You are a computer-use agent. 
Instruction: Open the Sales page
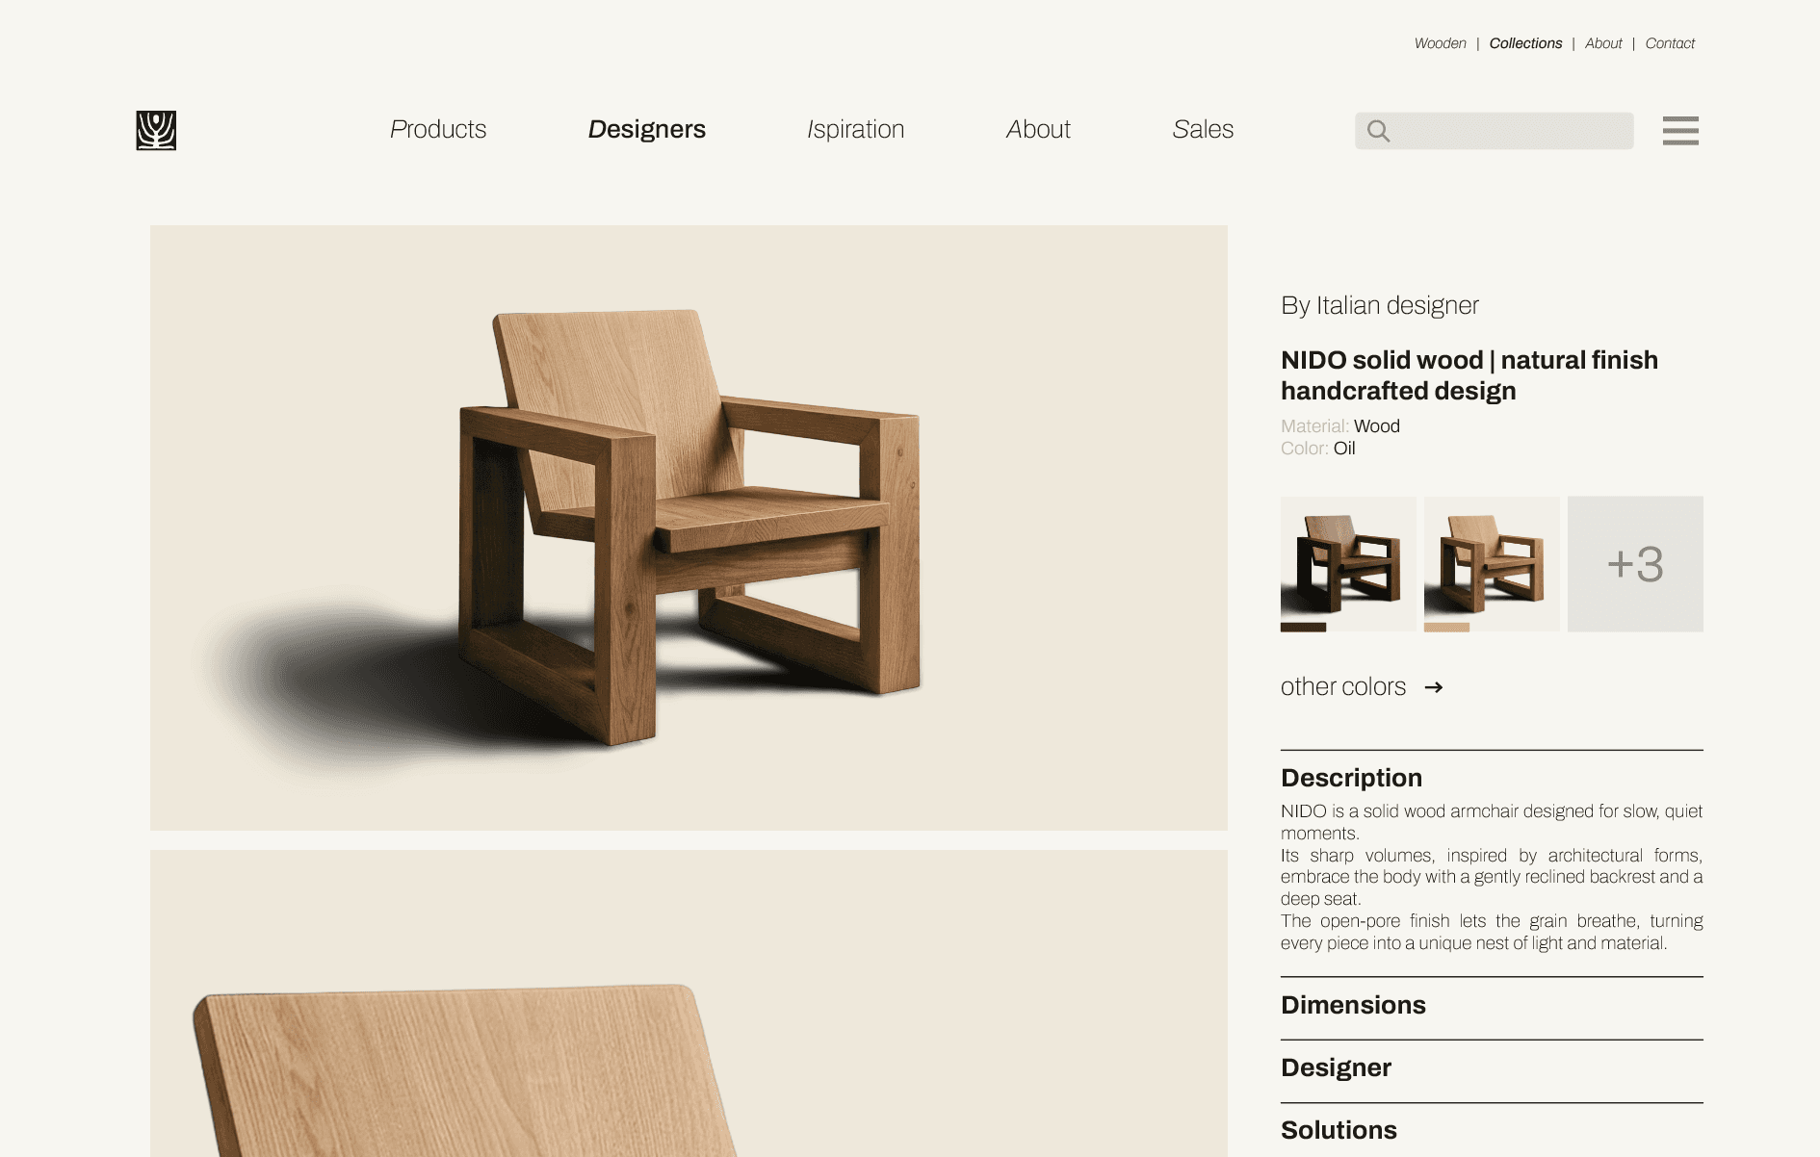(x=1203, y=129)
